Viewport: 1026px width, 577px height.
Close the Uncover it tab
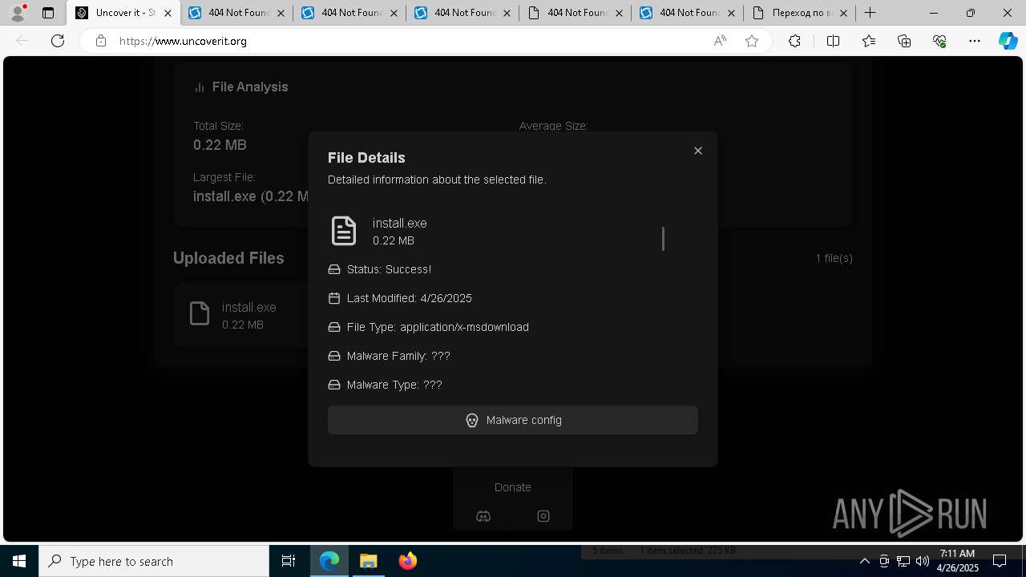pos(168,13)
